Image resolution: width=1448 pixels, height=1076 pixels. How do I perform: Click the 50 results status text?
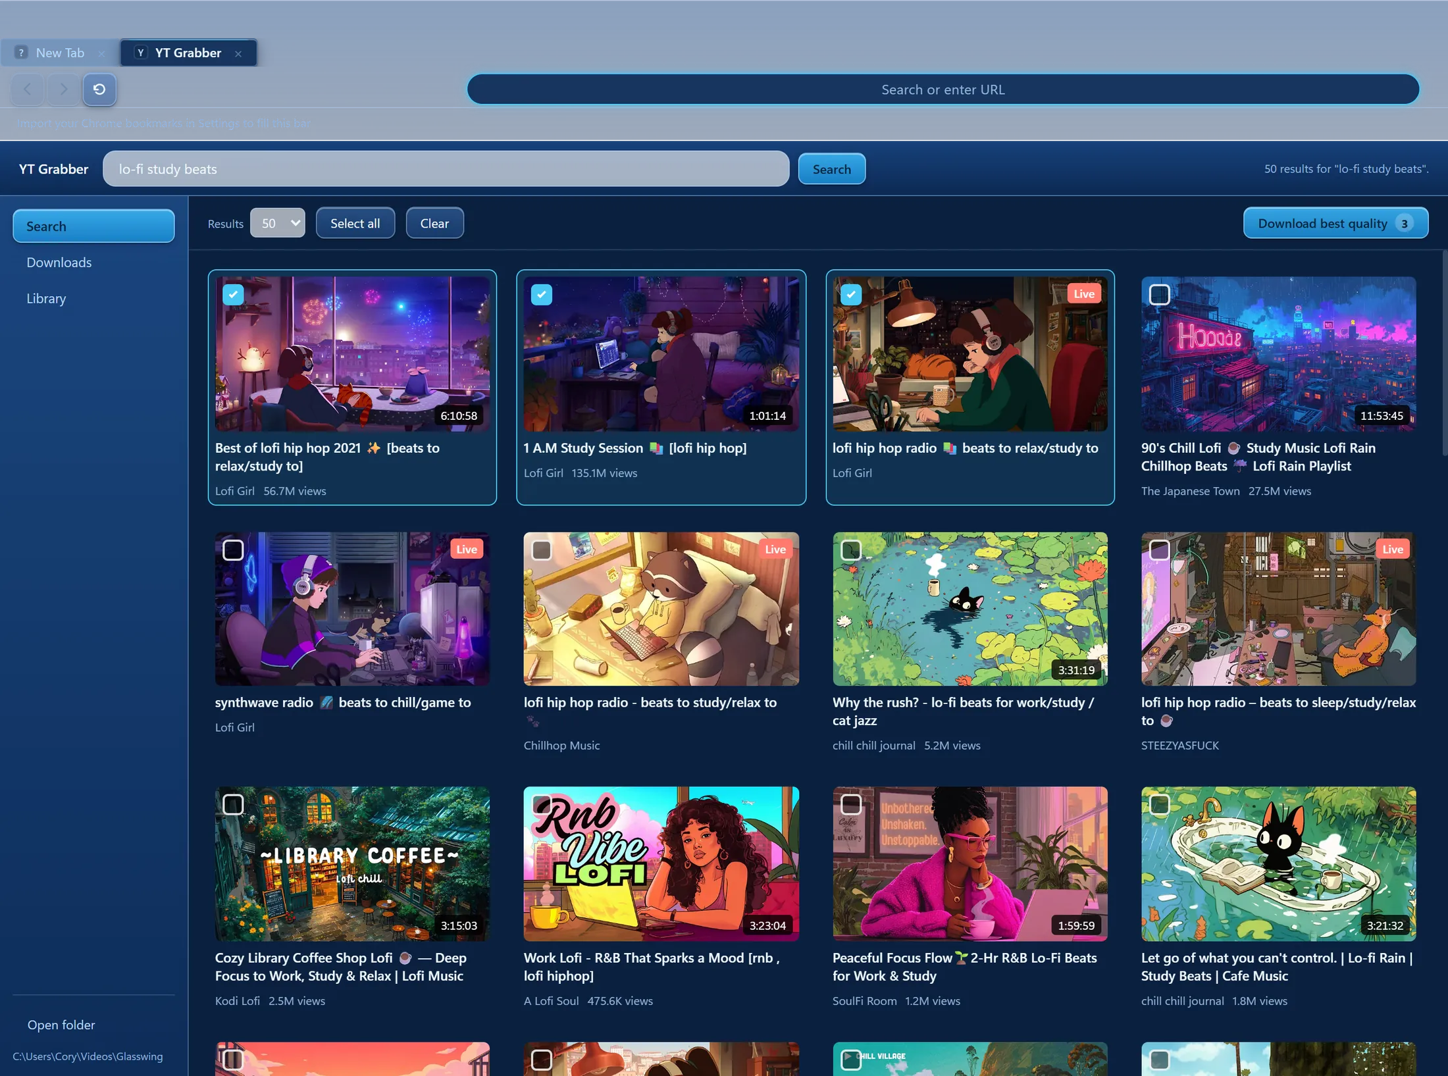pos(1346,169)
